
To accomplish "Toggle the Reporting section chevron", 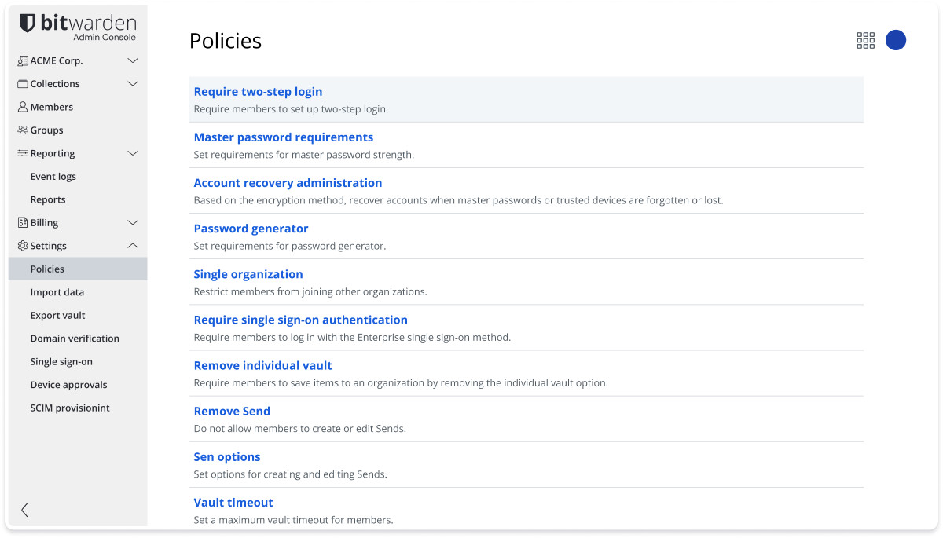I will (x=133, y=153).
